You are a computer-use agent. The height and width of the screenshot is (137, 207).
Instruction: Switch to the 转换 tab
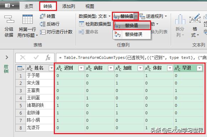point(48,6)
